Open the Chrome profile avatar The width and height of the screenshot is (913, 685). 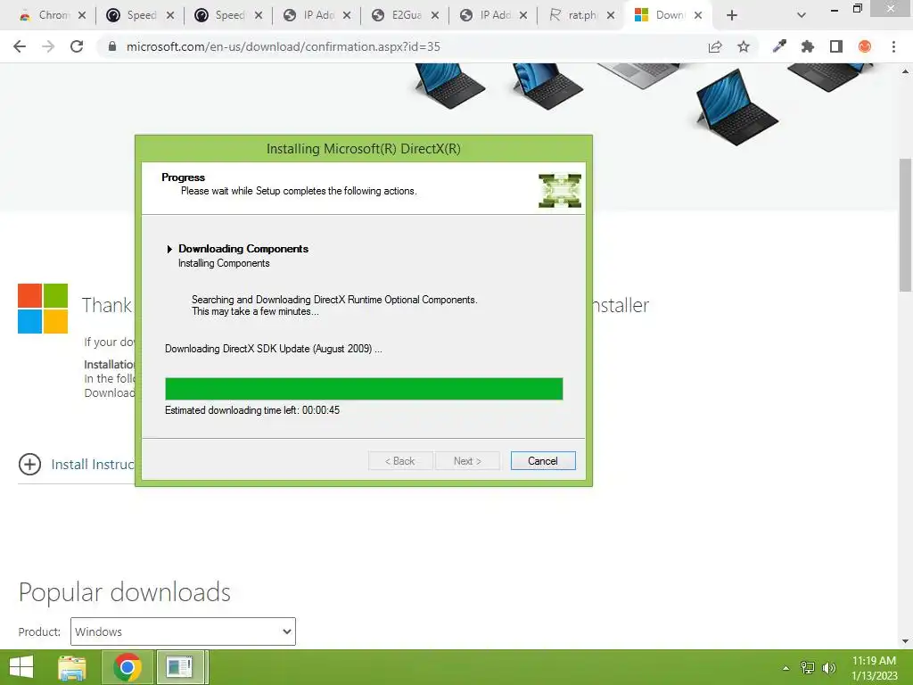click(x=865, y=46)
